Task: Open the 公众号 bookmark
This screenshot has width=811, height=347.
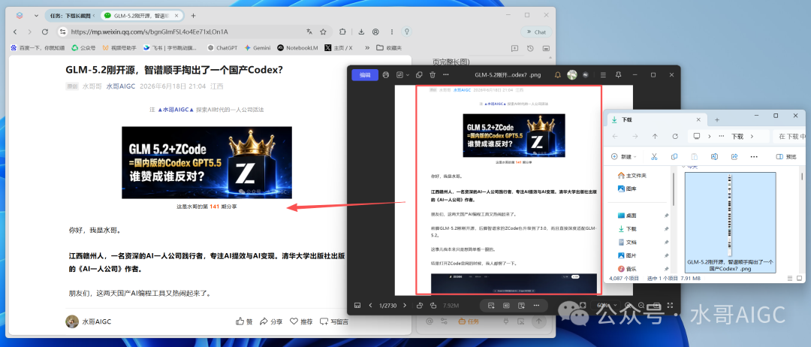Action: (83, 47)
